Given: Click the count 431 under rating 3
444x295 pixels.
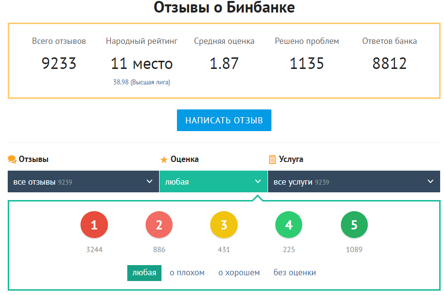Looking at the screenshot, I should coord(224,250).
